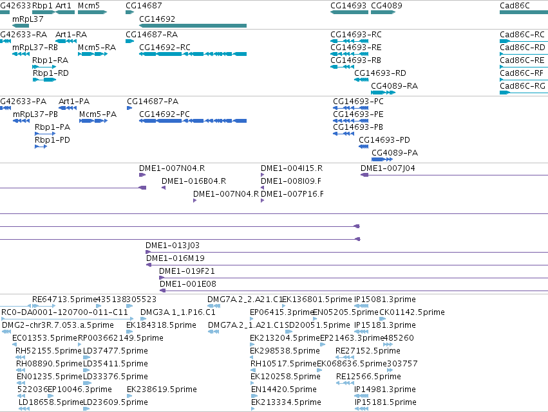Viewport: 548px width, 412px height.
Task: Click the CK01142.5prime EST label
Action: click(412, 312)
